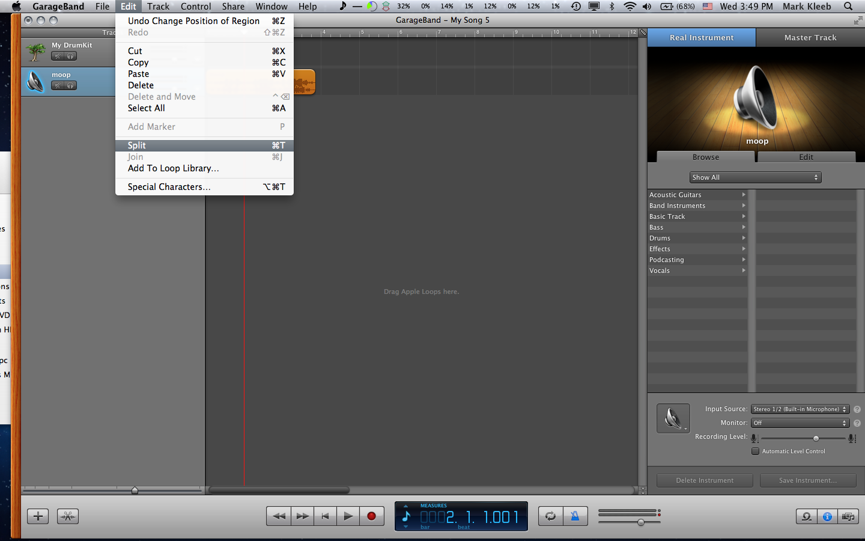Click the Monitor help question mark
The image size is (865, 541).
click(857, 423)
